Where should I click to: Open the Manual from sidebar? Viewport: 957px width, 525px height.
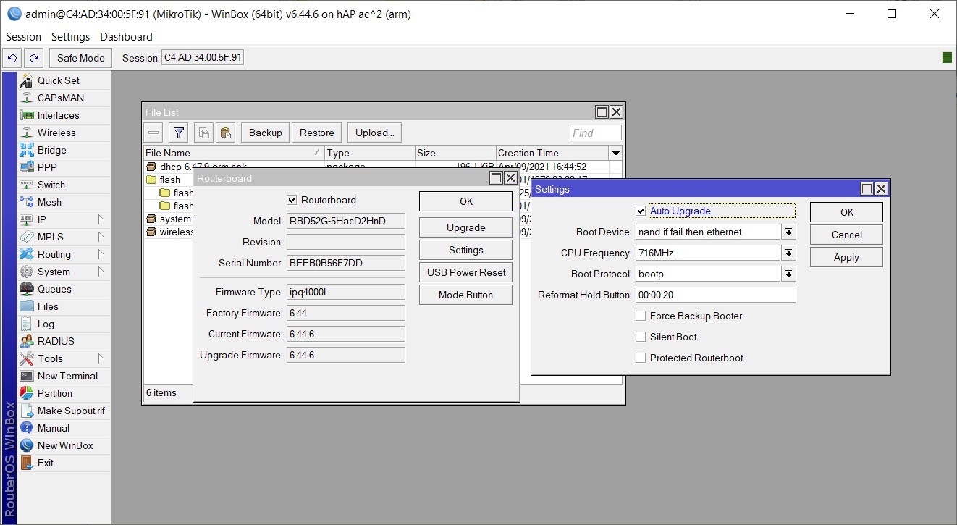pyautogui.click(x=64, y=428)
